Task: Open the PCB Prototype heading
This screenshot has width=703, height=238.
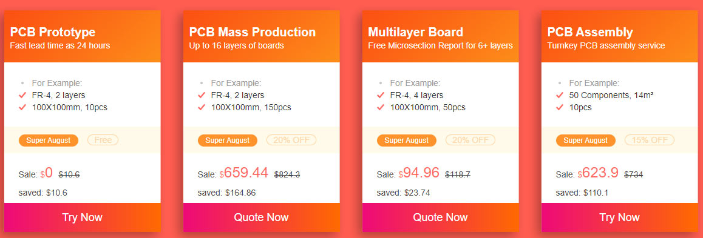Action: (53, 32)
